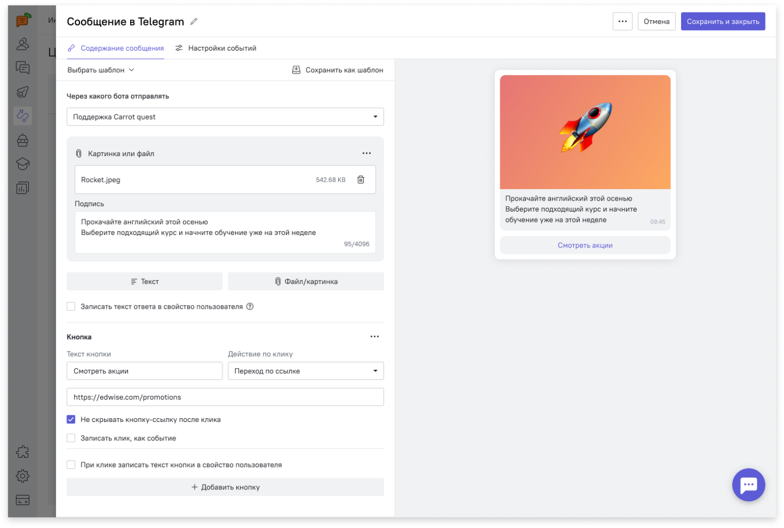
Task: Open the gear settings sidebar icon
Action: [23, 476]
